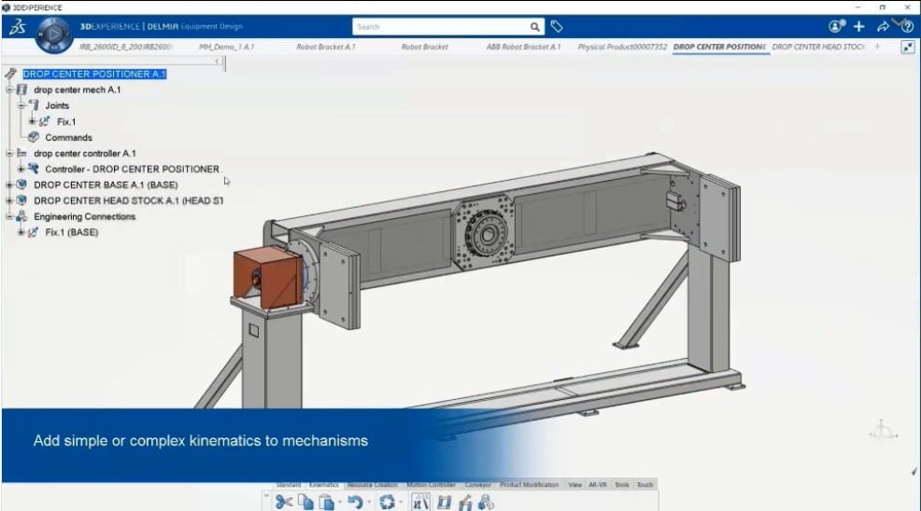The image size is (921, 511).
Task: Click the Engineering Connections node icon
Action: [21, 216]
